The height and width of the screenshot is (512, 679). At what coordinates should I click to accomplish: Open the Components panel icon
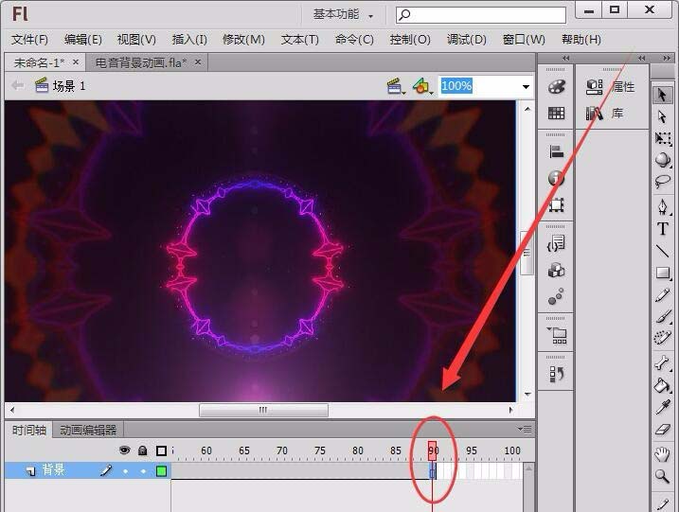(557, 271)
